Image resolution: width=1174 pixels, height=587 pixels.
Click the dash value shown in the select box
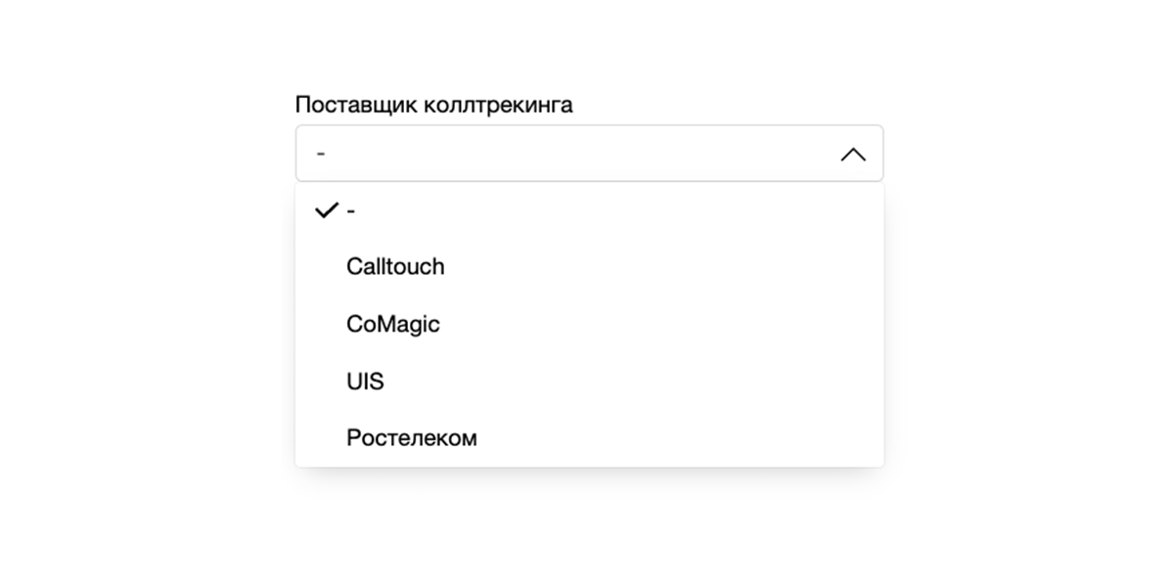click(x=321, y=154)
